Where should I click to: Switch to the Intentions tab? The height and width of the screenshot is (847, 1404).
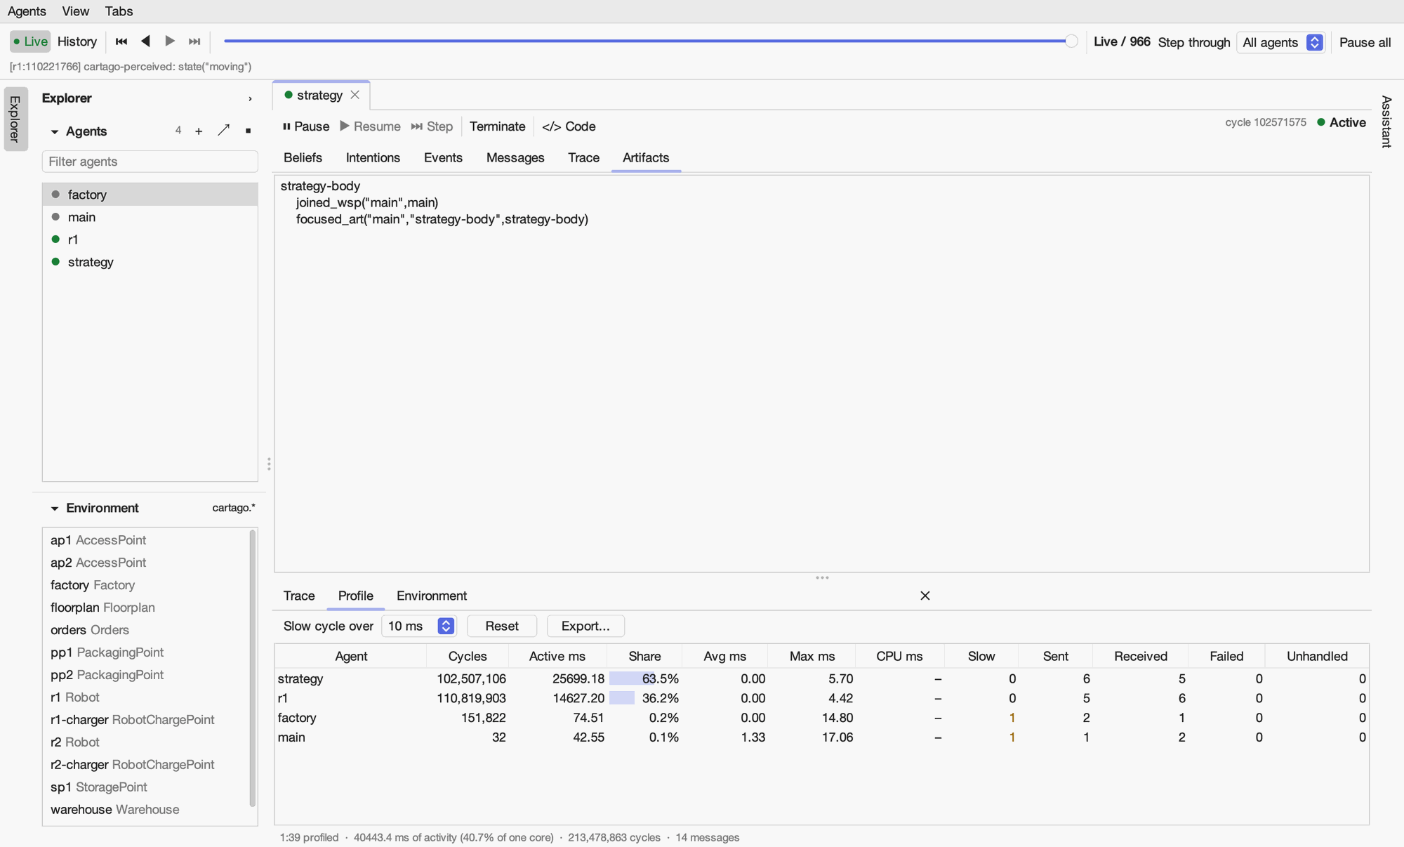click(373, 157)
